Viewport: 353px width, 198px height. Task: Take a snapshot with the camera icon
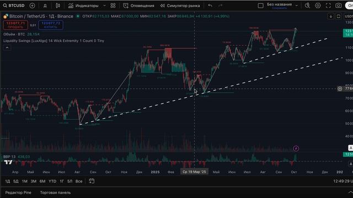(338, 5)
